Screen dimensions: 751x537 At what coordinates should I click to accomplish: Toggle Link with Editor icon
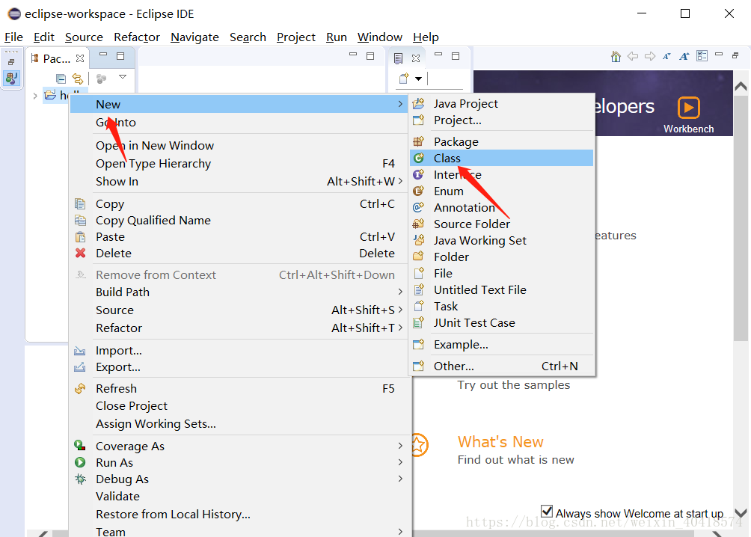[78, 78]
